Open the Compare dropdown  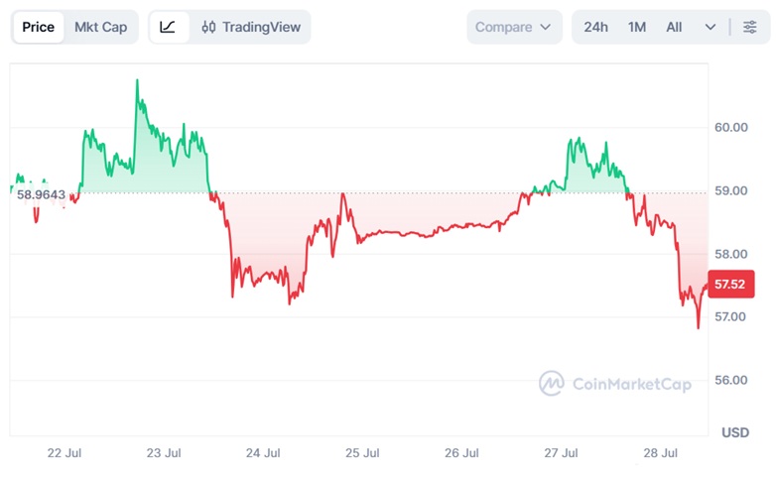(514, 27)
